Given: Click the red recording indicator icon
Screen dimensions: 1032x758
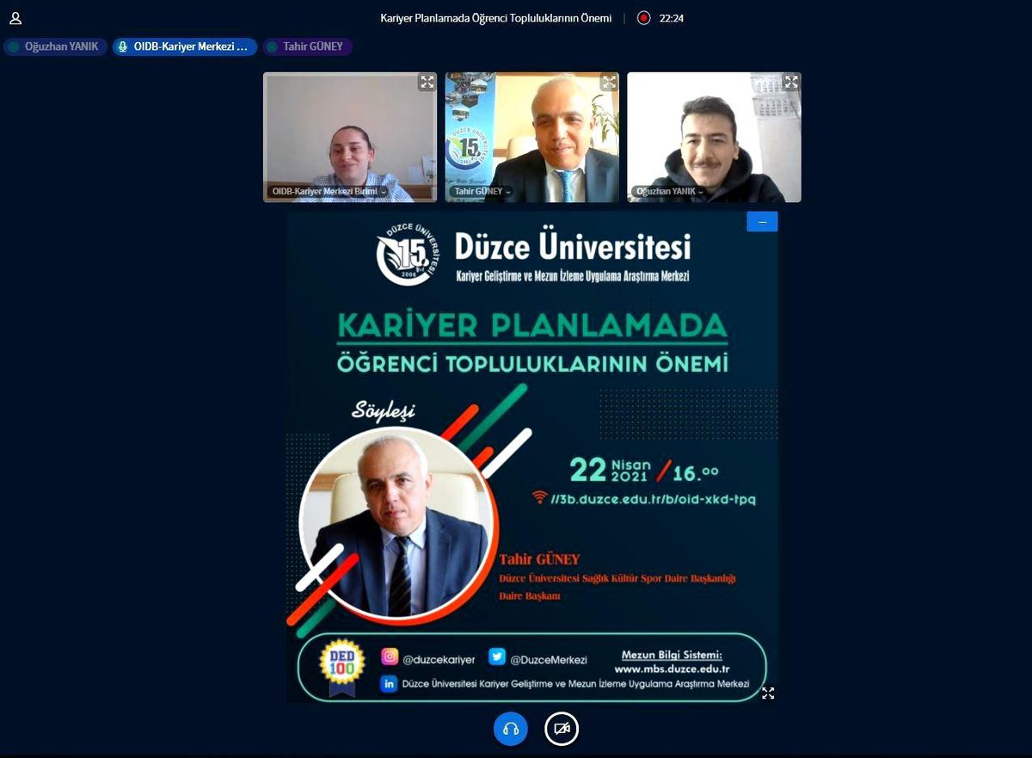Looking at the screenshot, I should tap(643, 18).
